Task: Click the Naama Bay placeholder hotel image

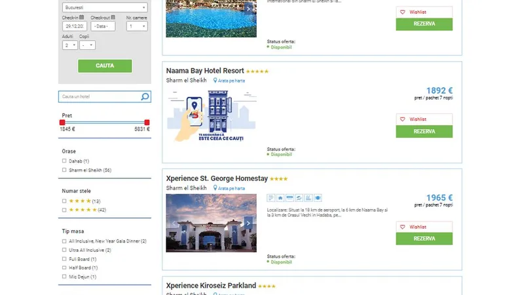Action: point(211,116)
